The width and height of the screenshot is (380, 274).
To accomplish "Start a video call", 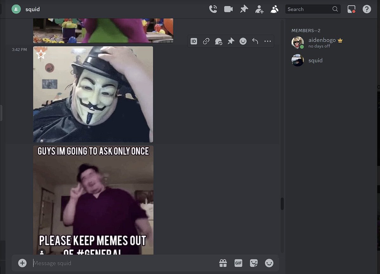I will [228, 9].
